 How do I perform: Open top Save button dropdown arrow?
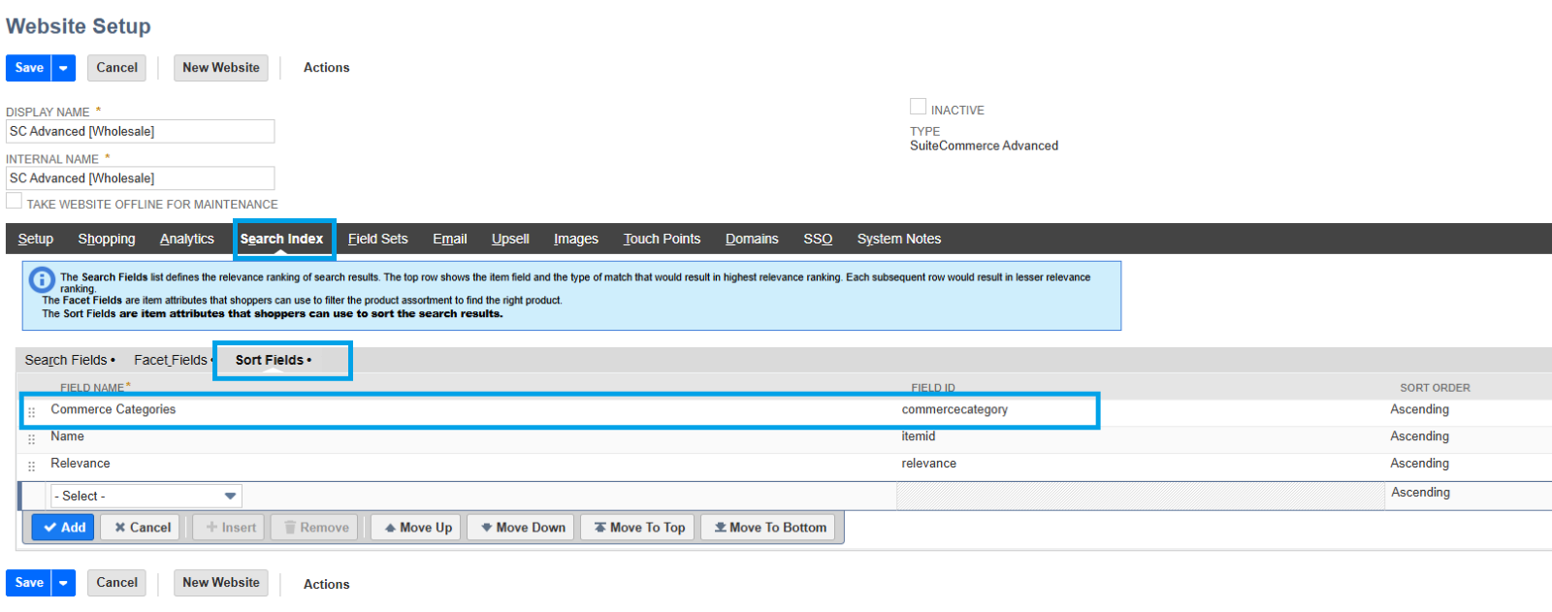(x=63, y=68)
